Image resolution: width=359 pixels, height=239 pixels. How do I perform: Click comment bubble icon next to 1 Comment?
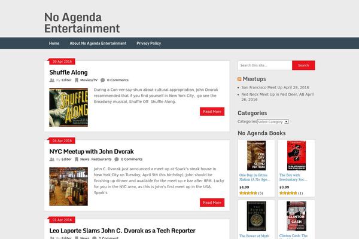(95, 238)
